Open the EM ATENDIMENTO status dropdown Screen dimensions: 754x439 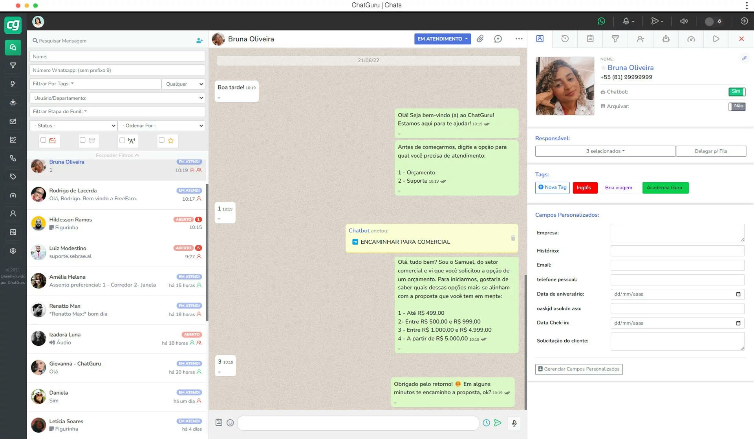click(x=442, y=39)
